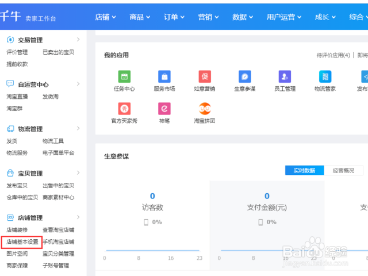This screenshot has width=368, height=276.
Task: Open 店铺装修 link
Action: [x=17, y=230]
